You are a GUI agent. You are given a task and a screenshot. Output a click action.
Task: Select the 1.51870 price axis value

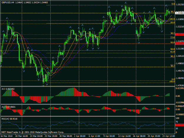pyautogui.click(x=180, y=41)
